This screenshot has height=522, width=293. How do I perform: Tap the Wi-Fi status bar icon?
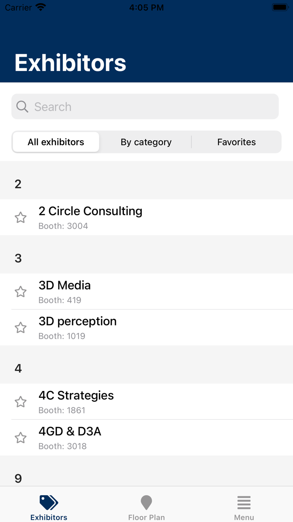[41, 8]
